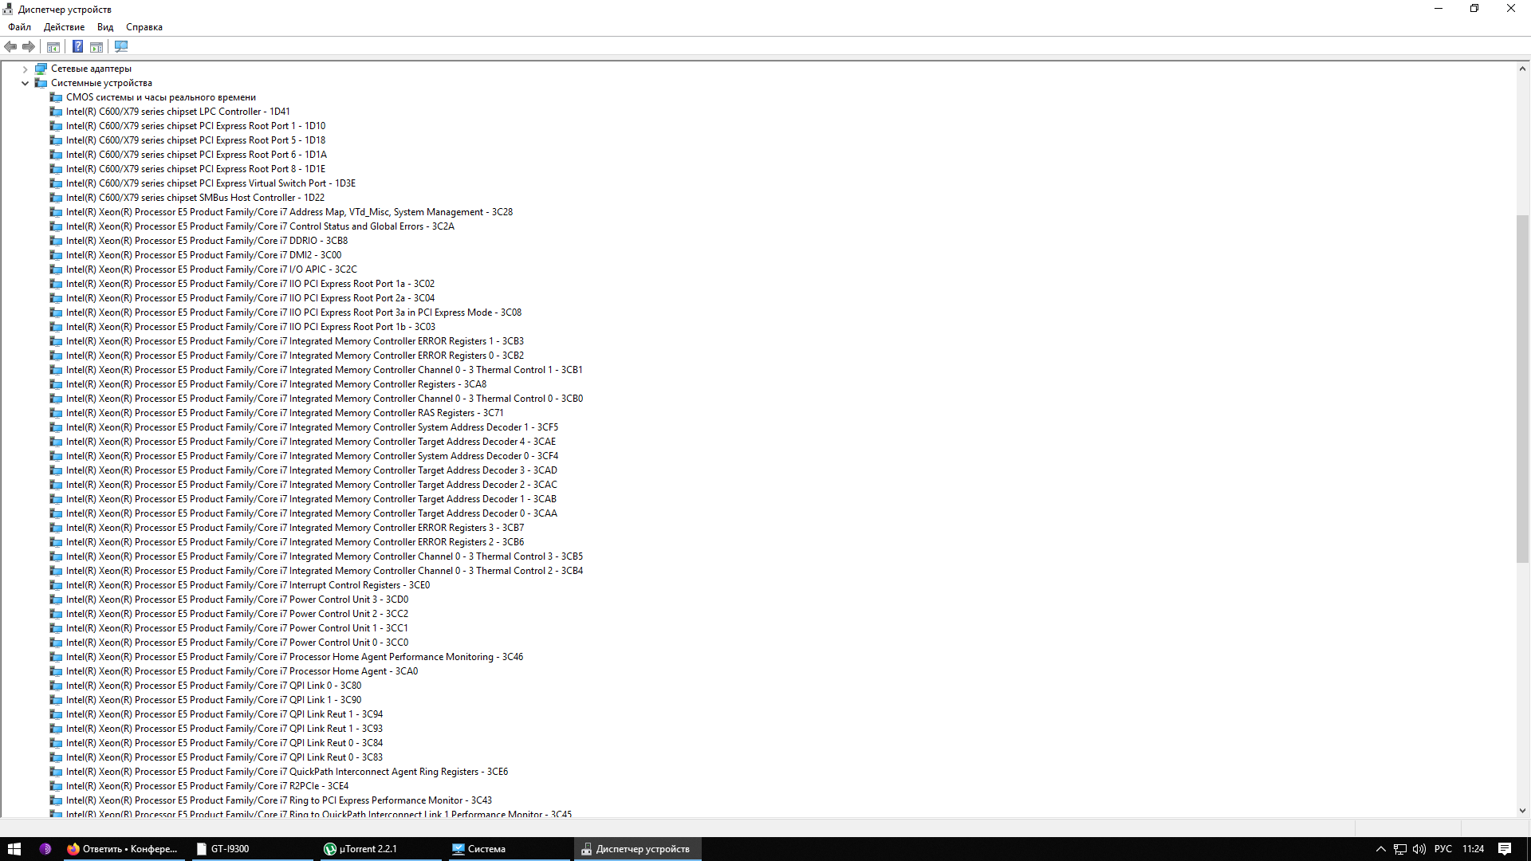Open the Действие menu
1531x861 pixels.
point(64,27)
